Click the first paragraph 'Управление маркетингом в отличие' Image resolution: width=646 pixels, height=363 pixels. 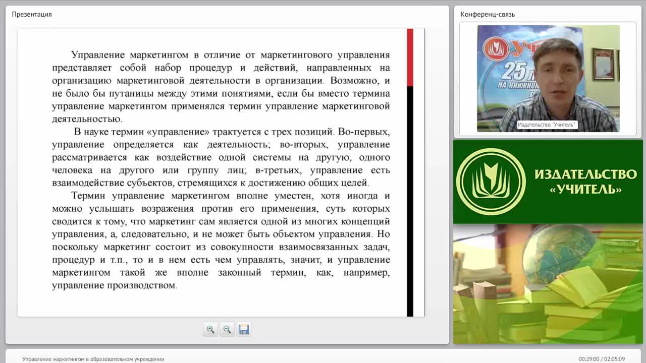point(221,87)
